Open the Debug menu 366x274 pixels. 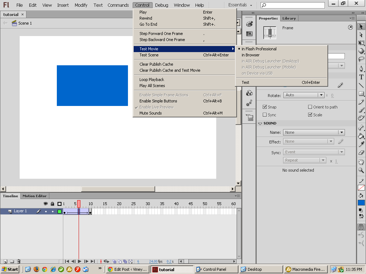point(162,5)
